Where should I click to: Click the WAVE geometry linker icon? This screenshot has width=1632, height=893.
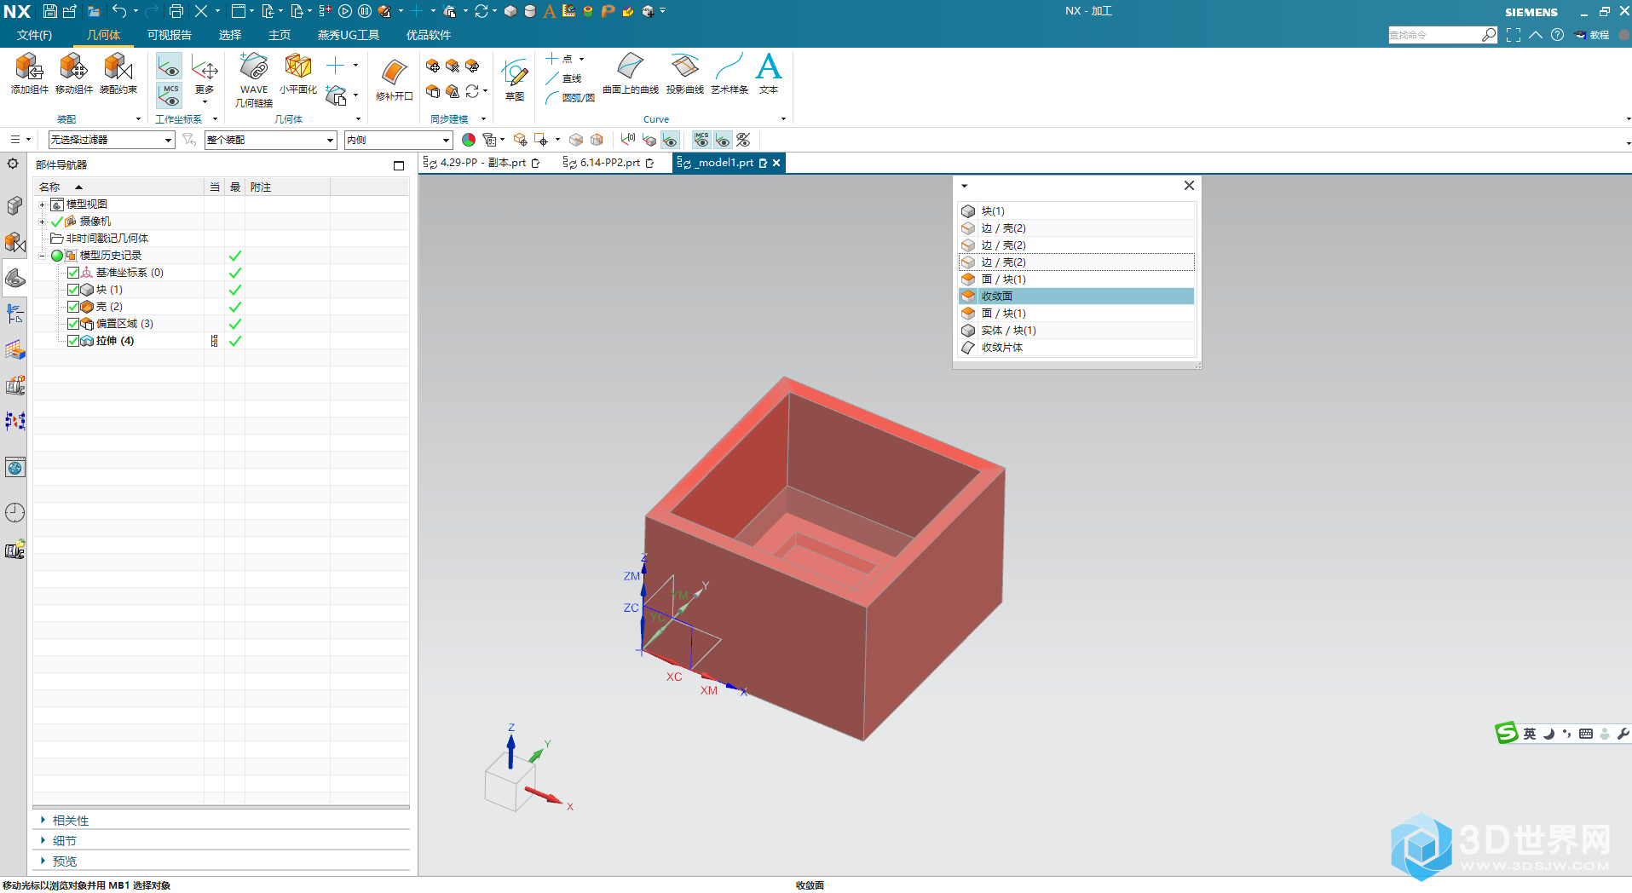pyautogui.click(x=254, y=66)
